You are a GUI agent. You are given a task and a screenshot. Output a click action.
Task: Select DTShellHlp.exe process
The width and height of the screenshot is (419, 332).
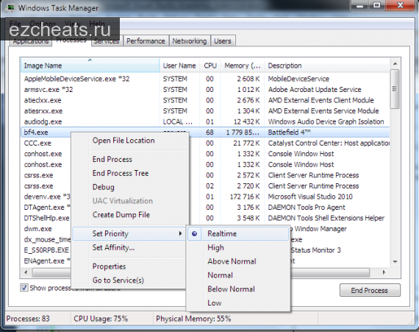tap(46, 218)
